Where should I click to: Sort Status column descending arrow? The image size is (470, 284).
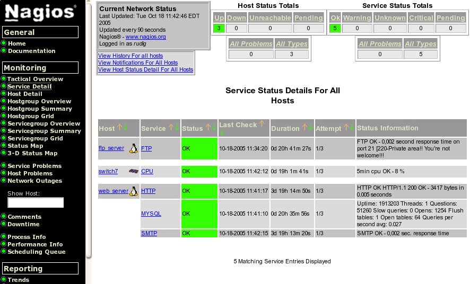coord(214,127)
